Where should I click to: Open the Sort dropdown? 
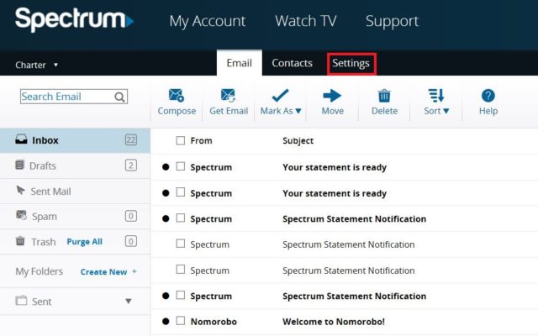tap(436, 102)
